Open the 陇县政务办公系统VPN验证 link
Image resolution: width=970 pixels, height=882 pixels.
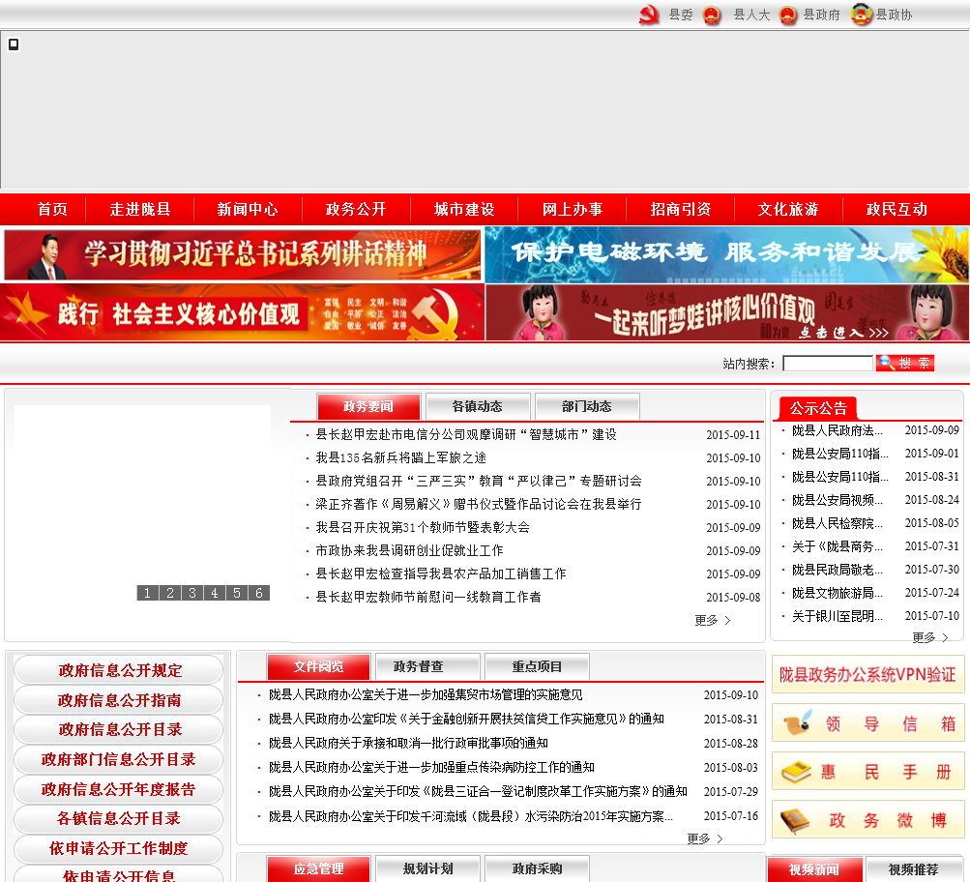tap(867, 674)
